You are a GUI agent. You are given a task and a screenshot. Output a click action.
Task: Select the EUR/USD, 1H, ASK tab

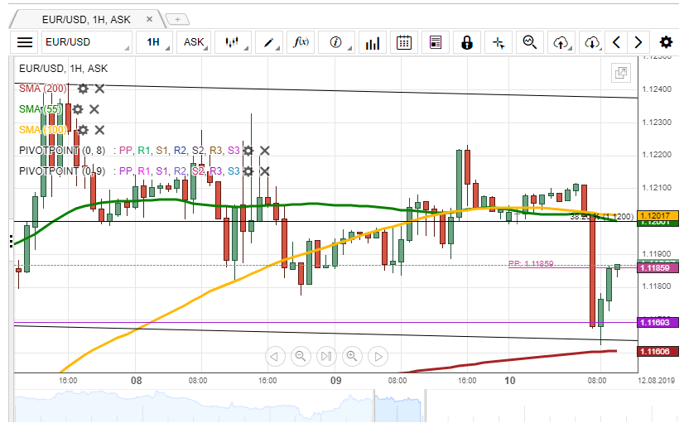click(x=88, y=18)
